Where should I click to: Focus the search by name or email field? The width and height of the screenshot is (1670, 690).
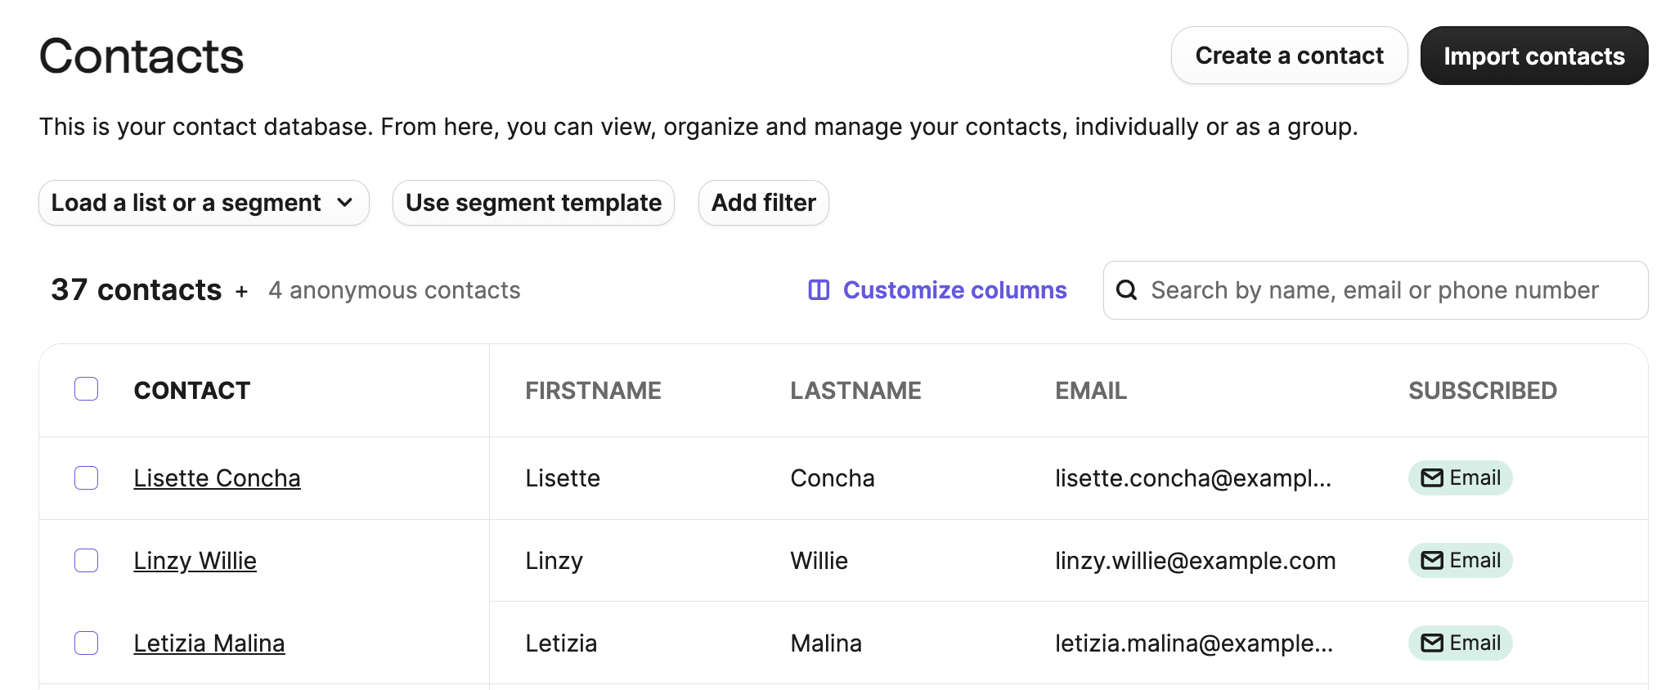pos(1376,290)
